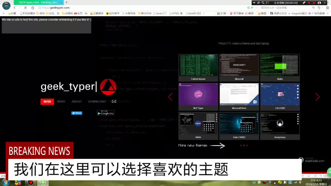Open the 新文件夹 bookmark folder

(145, 13)
